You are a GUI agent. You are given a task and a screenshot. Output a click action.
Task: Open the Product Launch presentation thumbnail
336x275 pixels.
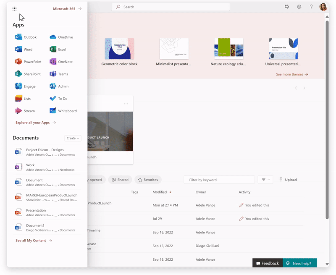click(110, 131)
